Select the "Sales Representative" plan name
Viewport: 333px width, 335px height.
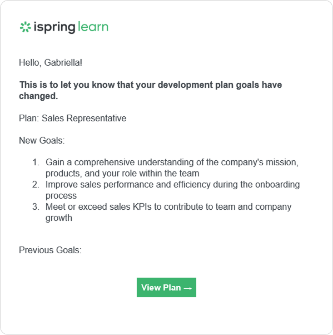[x=84, y=118]
